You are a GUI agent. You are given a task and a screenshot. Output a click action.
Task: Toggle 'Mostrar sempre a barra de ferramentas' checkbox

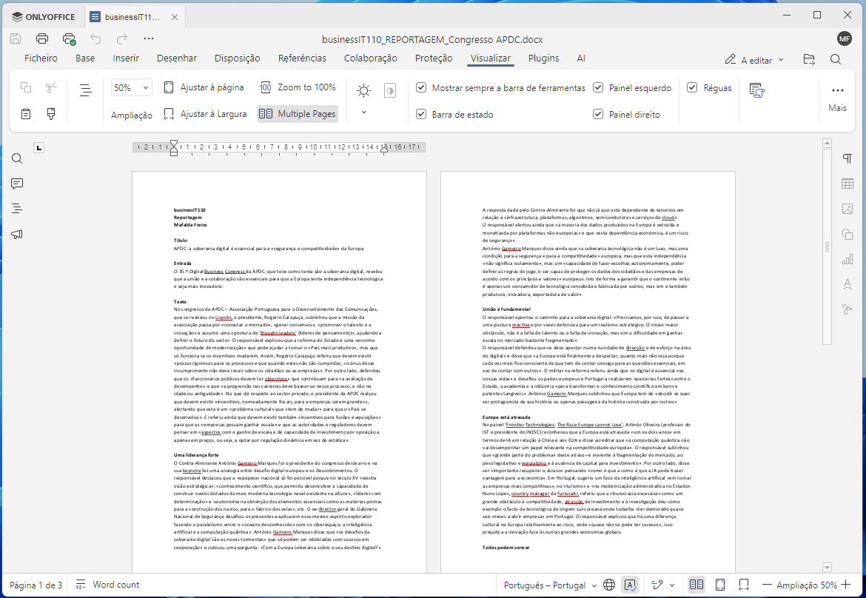click(x=421, y=87)
